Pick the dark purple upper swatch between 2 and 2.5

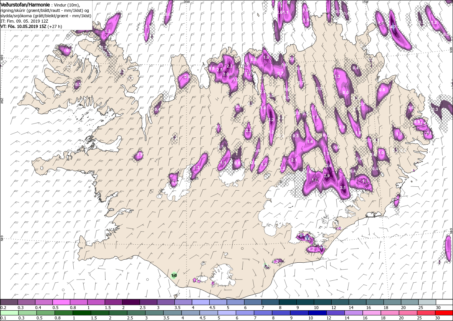[x=131, y=302]
